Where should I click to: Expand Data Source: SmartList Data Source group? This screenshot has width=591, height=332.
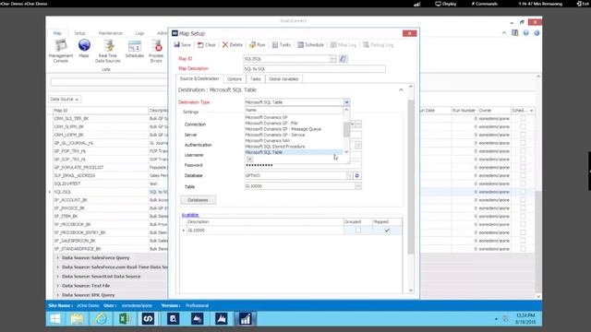[x=57, y=277]
